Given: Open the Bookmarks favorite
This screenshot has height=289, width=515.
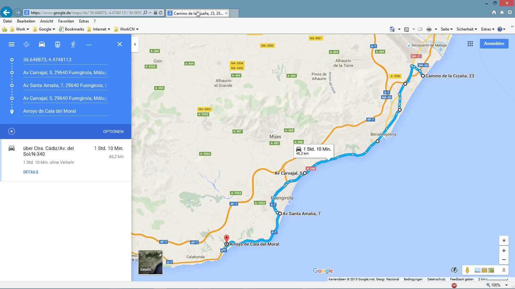Looking at the screenshot, I should [71, 29].
